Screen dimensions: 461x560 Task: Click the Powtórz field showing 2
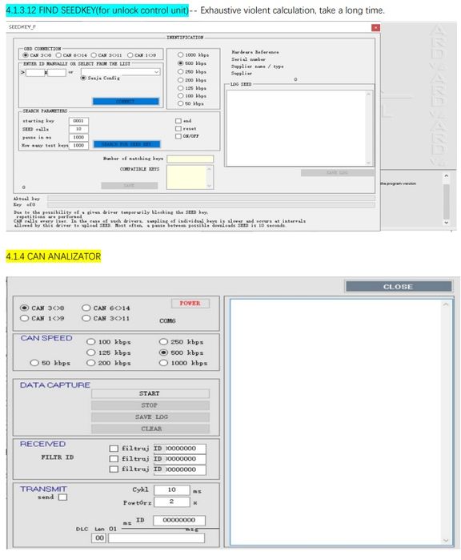(x=172, y=502)
